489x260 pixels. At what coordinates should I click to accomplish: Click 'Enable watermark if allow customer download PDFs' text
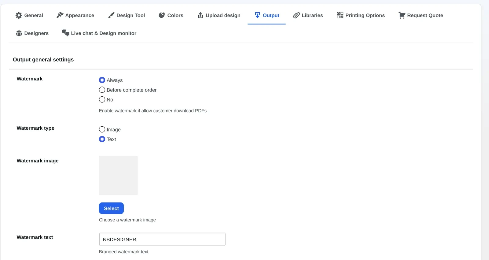(153, 111)
